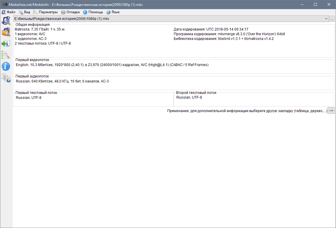Click the audio stream 'Russian, 640 Кбит/сек' line
This screenshot has height=228, width=336.
[x=62, y=81]
